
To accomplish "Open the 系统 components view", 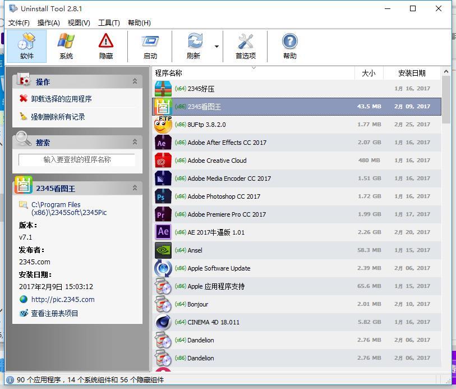I will click(x=66, y=46).
